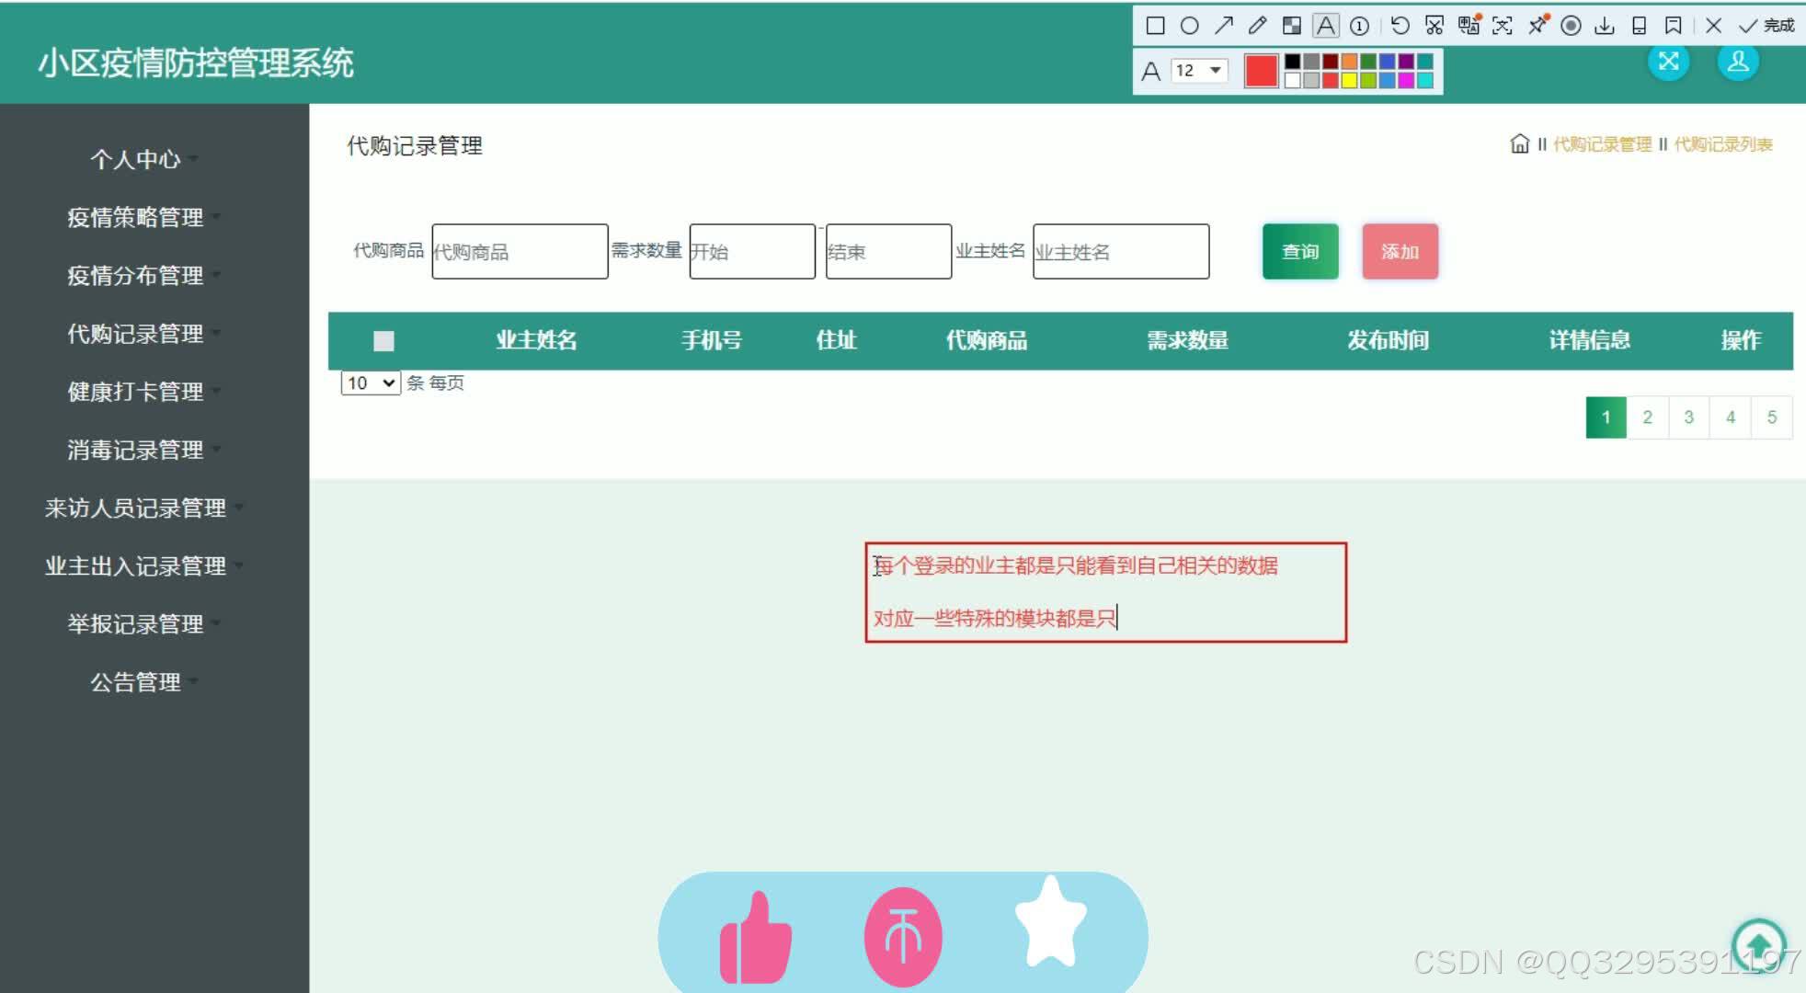Select the numbered step marker tool
Viewport: 1806px width, 993px height.
(1359, 26)
